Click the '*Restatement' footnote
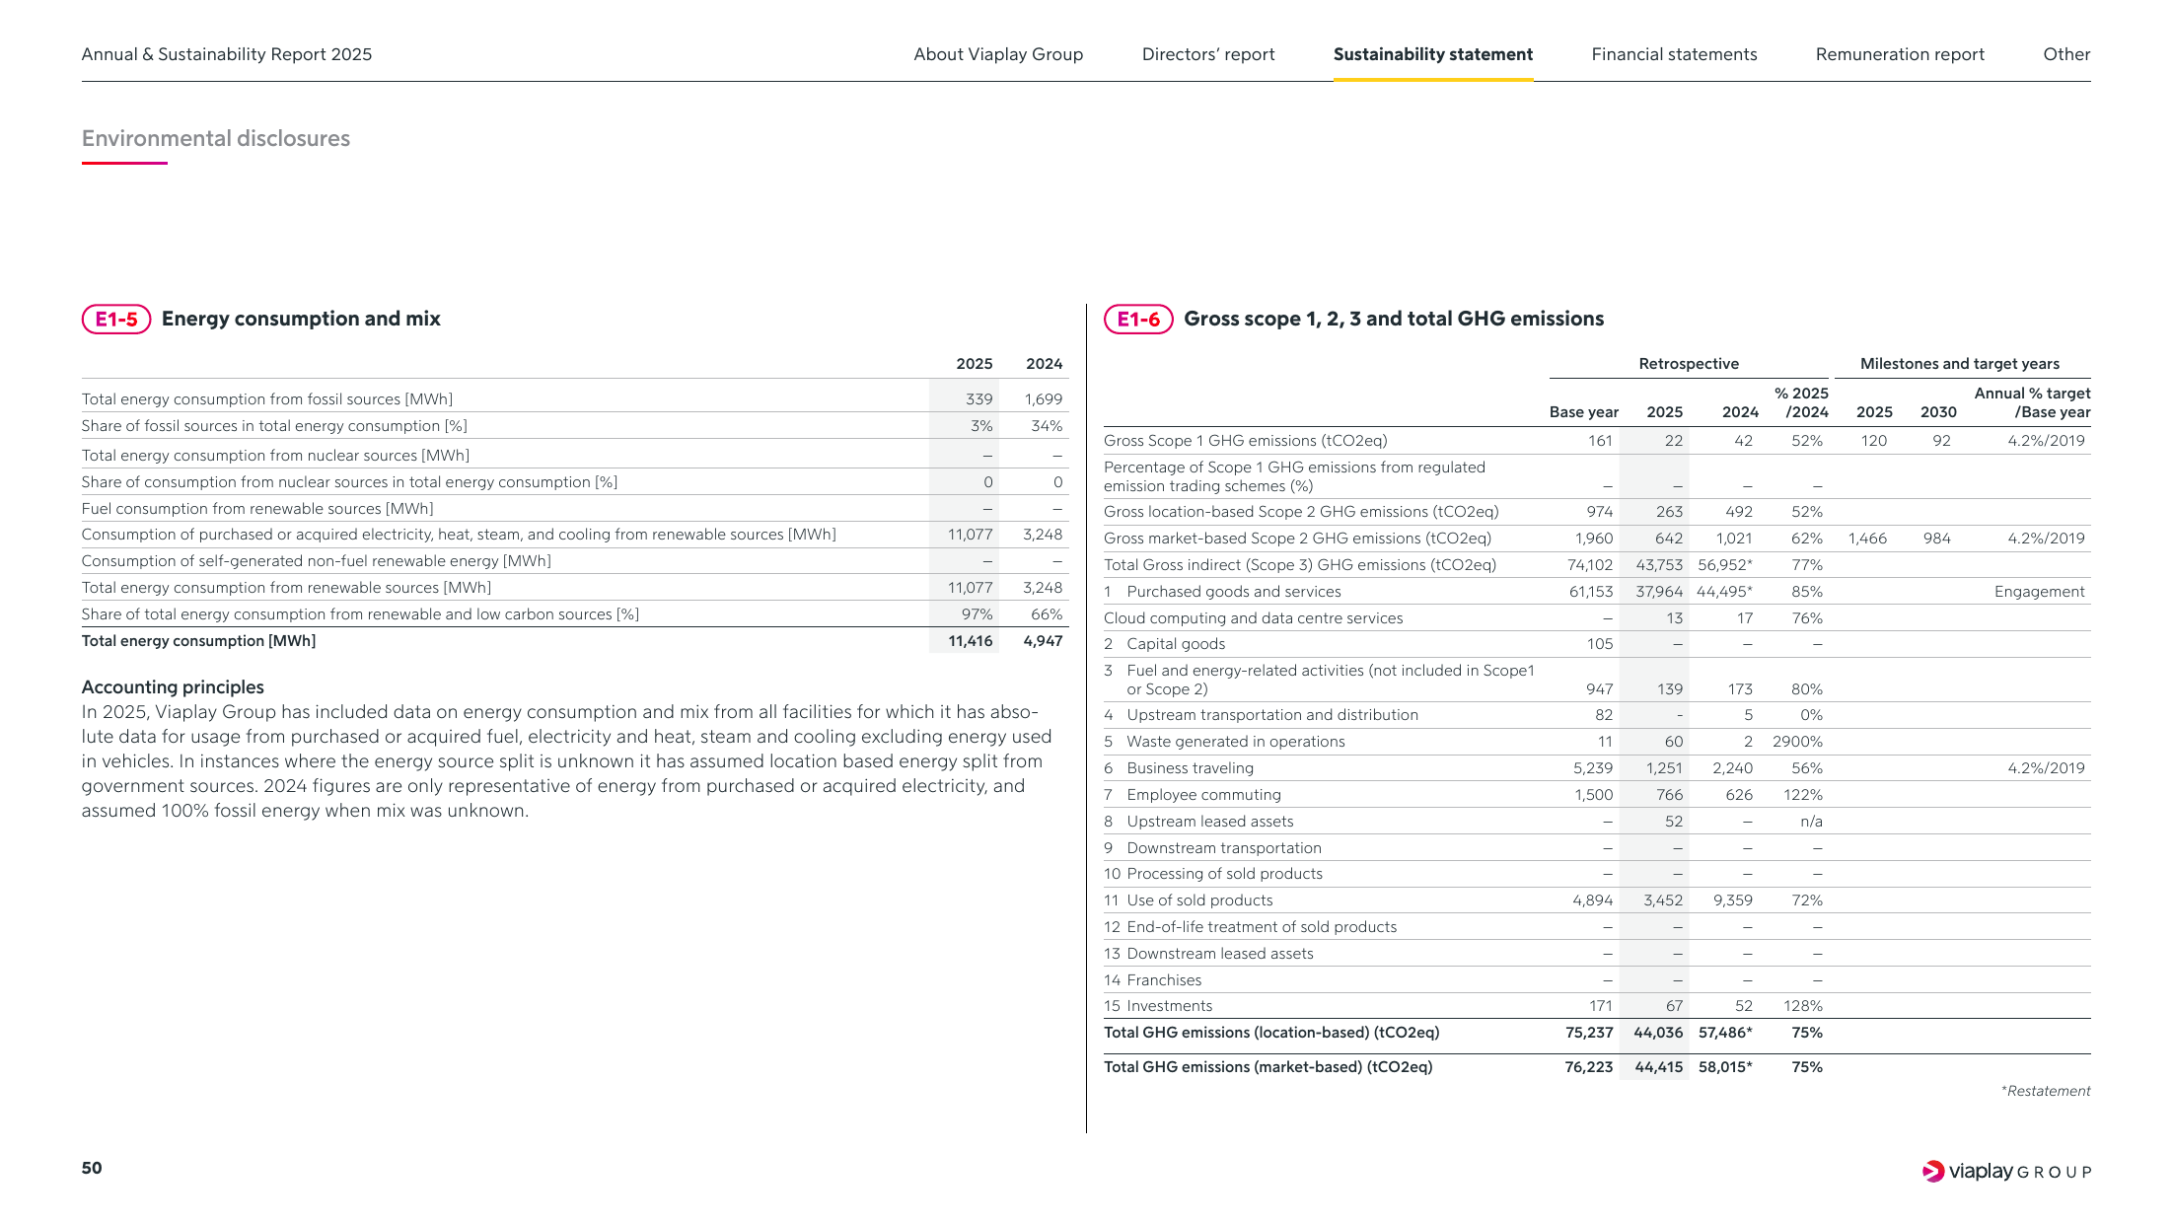 [2045, 1091]
